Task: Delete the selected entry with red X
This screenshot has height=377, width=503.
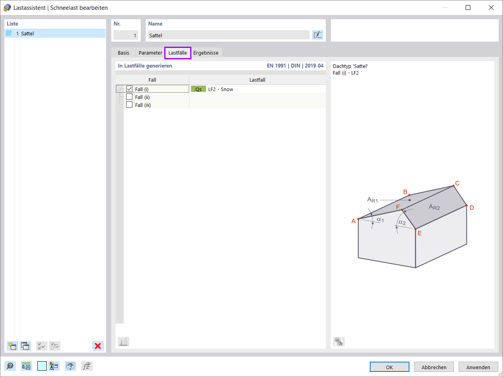Action: pyautogui.click(x=98, y=346)
